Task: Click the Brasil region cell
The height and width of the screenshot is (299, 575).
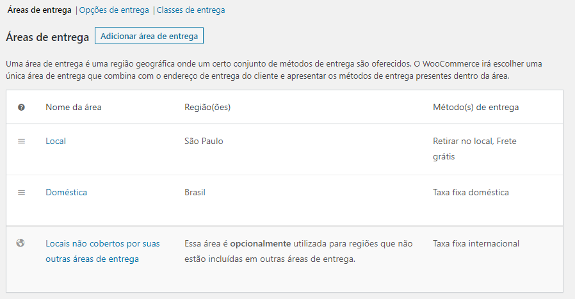Action: coord(195,192)
